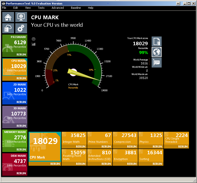
Task: Rerun the CPU Mark sidebar test
Action: pyautogui.click(x=15, y=78)
